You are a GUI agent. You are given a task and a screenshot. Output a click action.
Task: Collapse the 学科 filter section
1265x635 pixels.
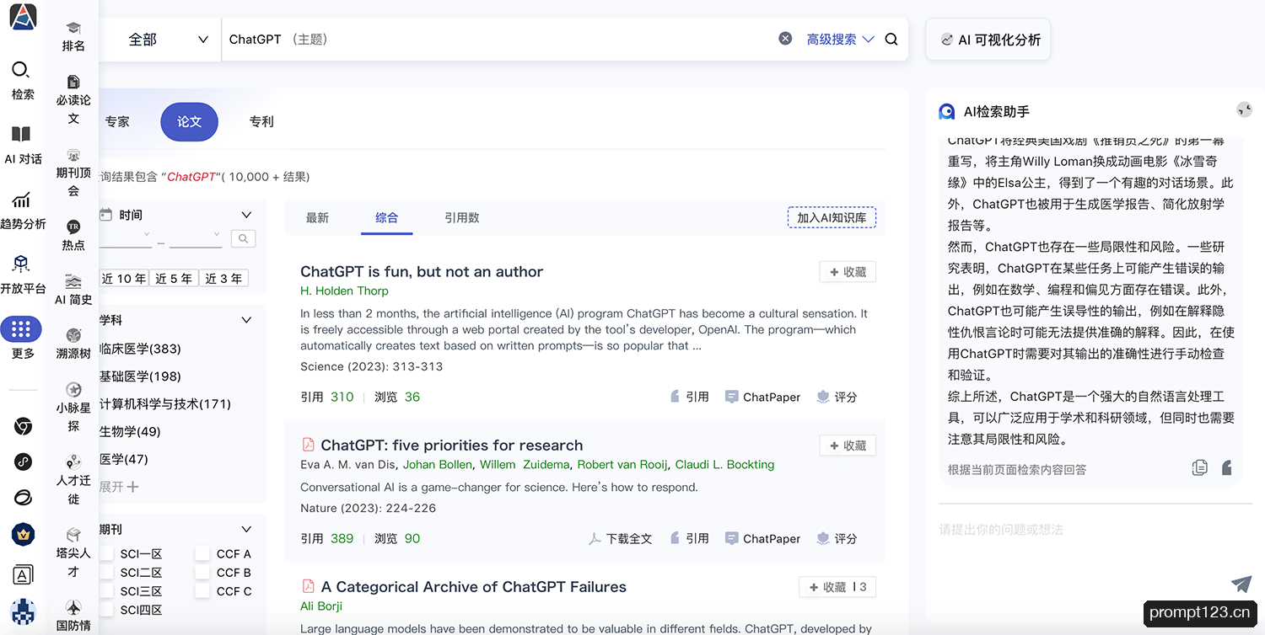[x=246, y=320]
